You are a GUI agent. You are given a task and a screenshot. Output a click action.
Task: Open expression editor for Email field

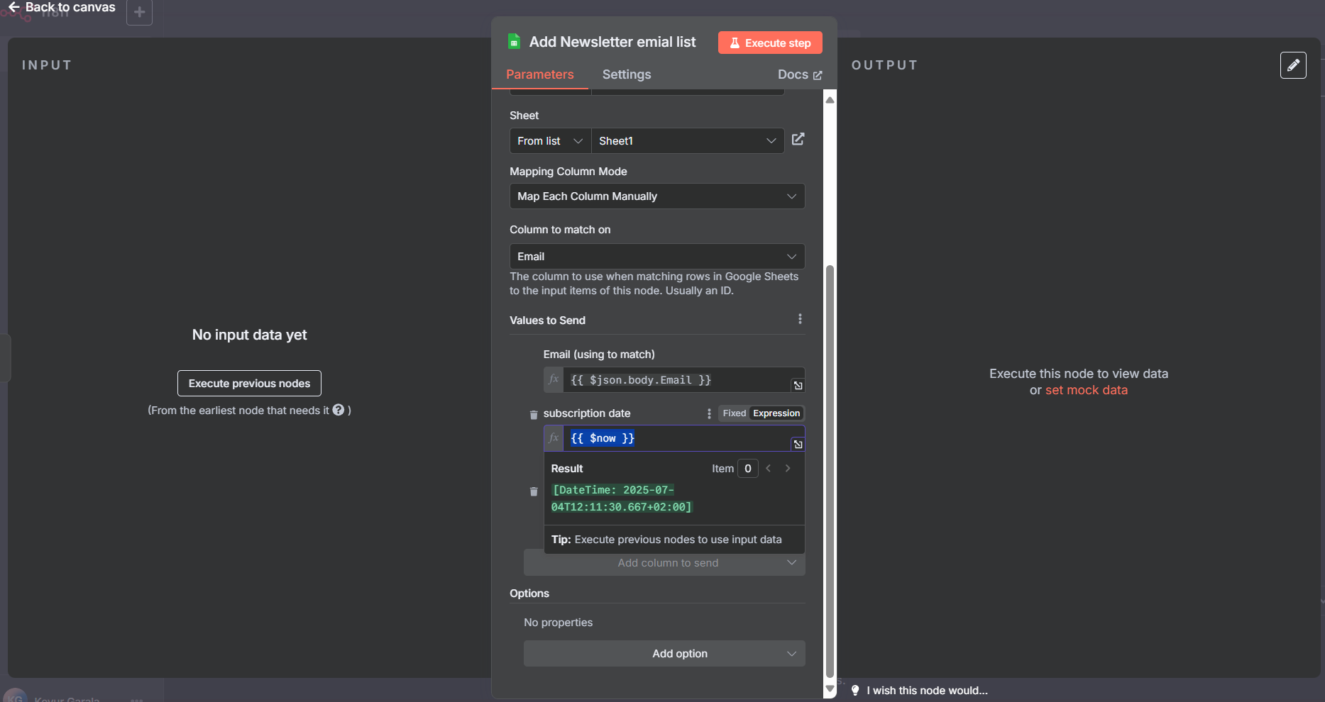pyautogui.click(x=798, y=386)
